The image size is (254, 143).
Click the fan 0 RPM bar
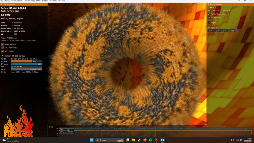[x=26, y=69]
